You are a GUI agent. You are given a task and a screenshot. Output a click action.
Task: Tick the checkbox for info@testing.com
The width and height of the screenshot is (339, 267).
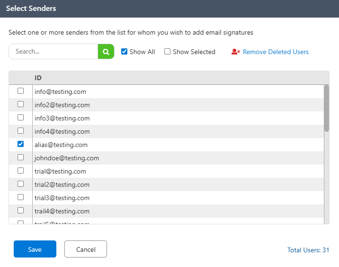click(20, 91)
